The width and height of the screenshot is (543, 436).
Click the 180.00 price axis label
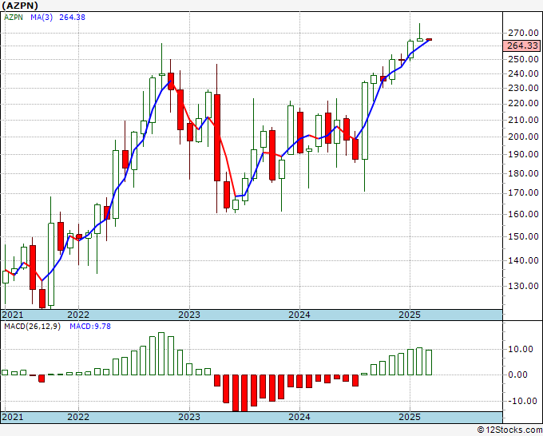(523, 173)
